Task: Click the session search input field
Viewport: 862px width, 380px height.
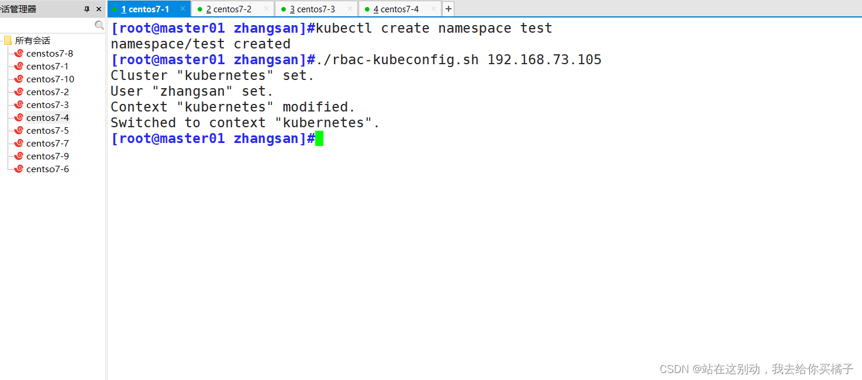Action: [47, 26]
